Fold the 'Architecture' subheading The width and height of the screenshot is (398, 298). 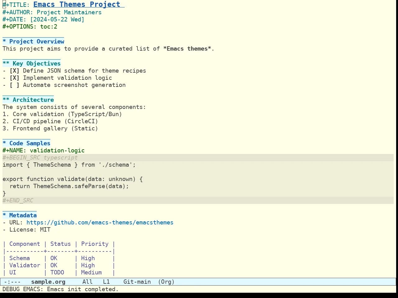coord(28,100)
